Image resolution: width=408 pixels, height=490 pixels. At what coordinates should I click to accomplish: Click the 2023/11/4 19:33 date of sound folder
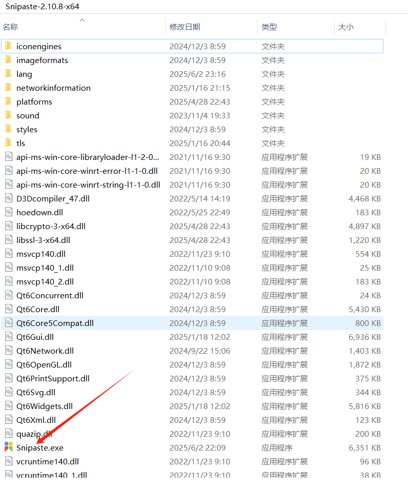pyautogui.click(x=200, y=116)
